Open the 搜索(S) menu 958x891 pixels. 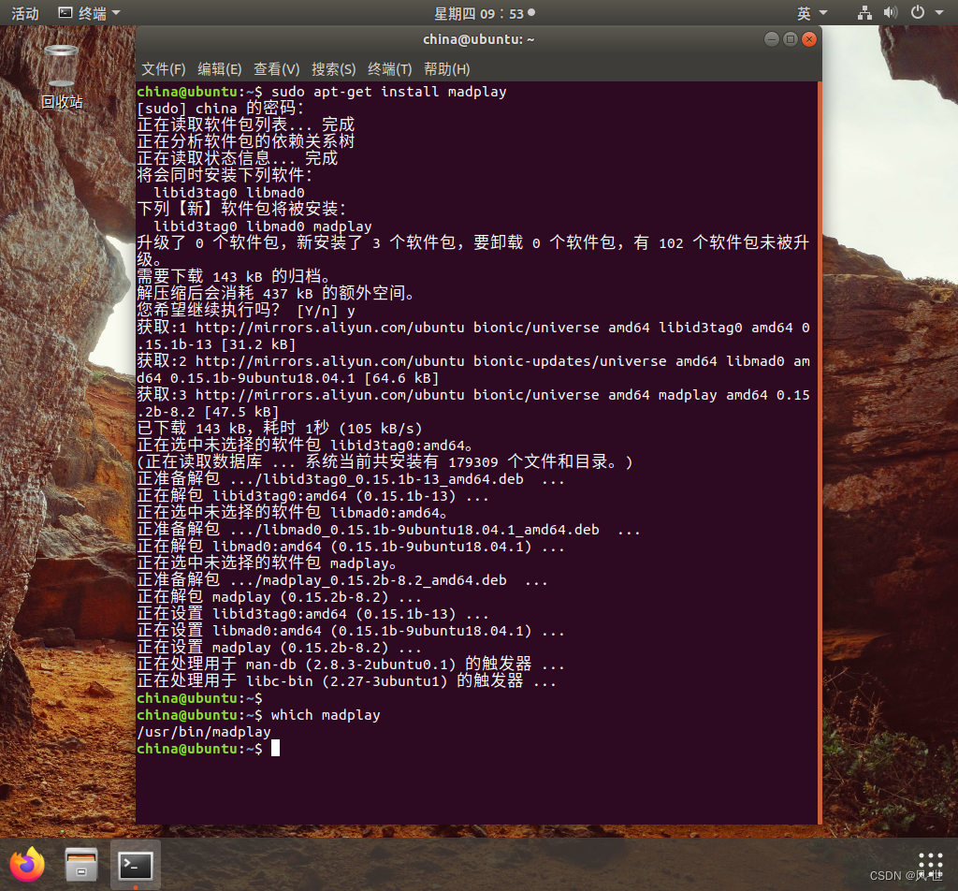coord(332,68)
